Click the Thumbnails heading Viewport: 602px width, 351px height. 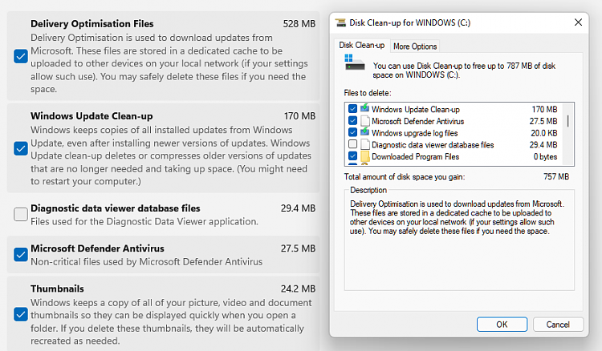click(x=57, y=289)
